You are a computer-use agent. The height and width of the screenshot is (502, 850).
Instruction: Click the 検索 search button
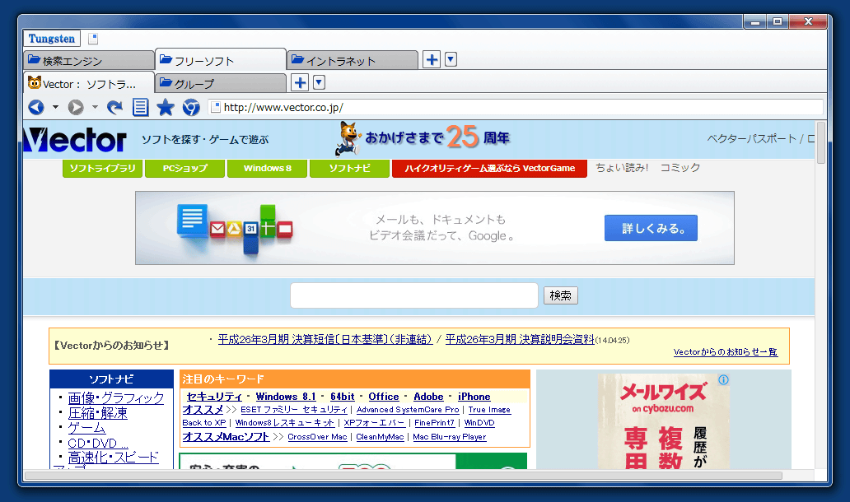coord(561,295)
